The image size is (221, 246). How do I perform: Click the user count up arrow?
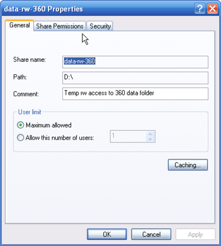150,134
